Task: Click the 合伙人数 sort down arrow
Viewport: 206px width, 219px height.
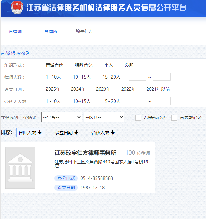Action: pyautogui.click(x=113, y=132)
